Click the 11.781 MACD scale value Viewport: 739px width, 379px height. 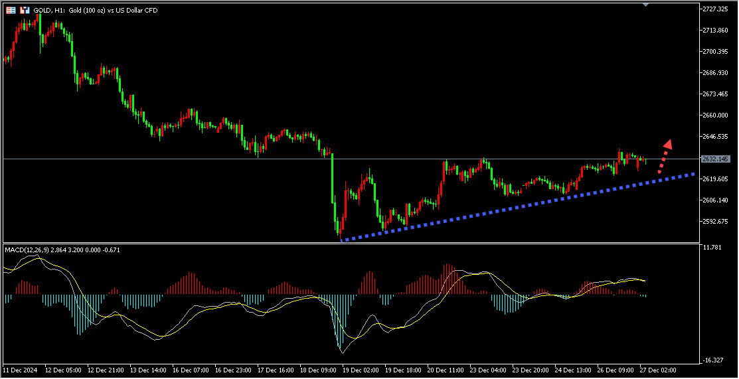click(713, 248)
